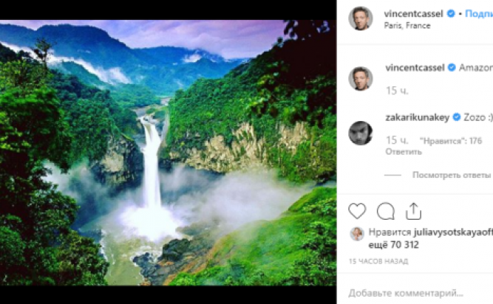
Task: Click the share arrow icon
Action: click(x=413, y=211)
